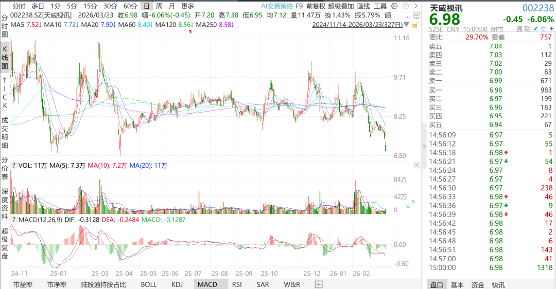Click the 超级叠加 button
556x289 pixels.
pos(341,6)
